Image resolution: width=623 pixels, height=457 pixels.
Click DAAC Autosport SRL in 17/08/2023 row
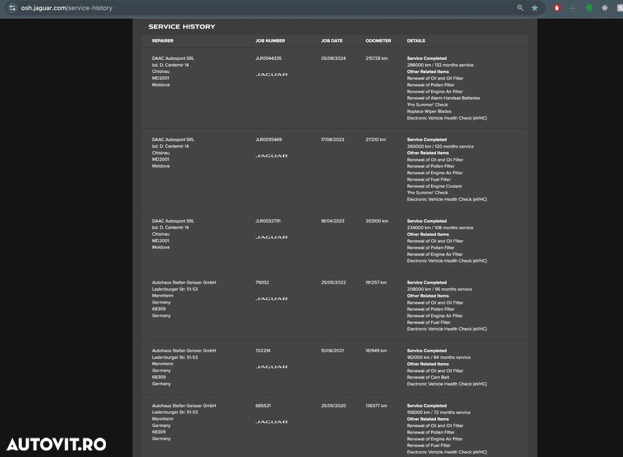click(173, 140)
